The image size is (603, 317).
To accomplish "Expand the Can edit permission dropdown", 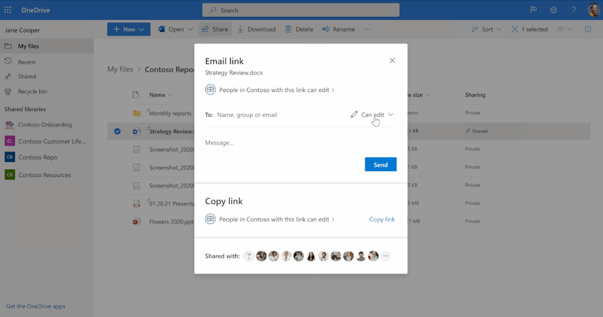I will pyautogui.click(x=372, y=115).
